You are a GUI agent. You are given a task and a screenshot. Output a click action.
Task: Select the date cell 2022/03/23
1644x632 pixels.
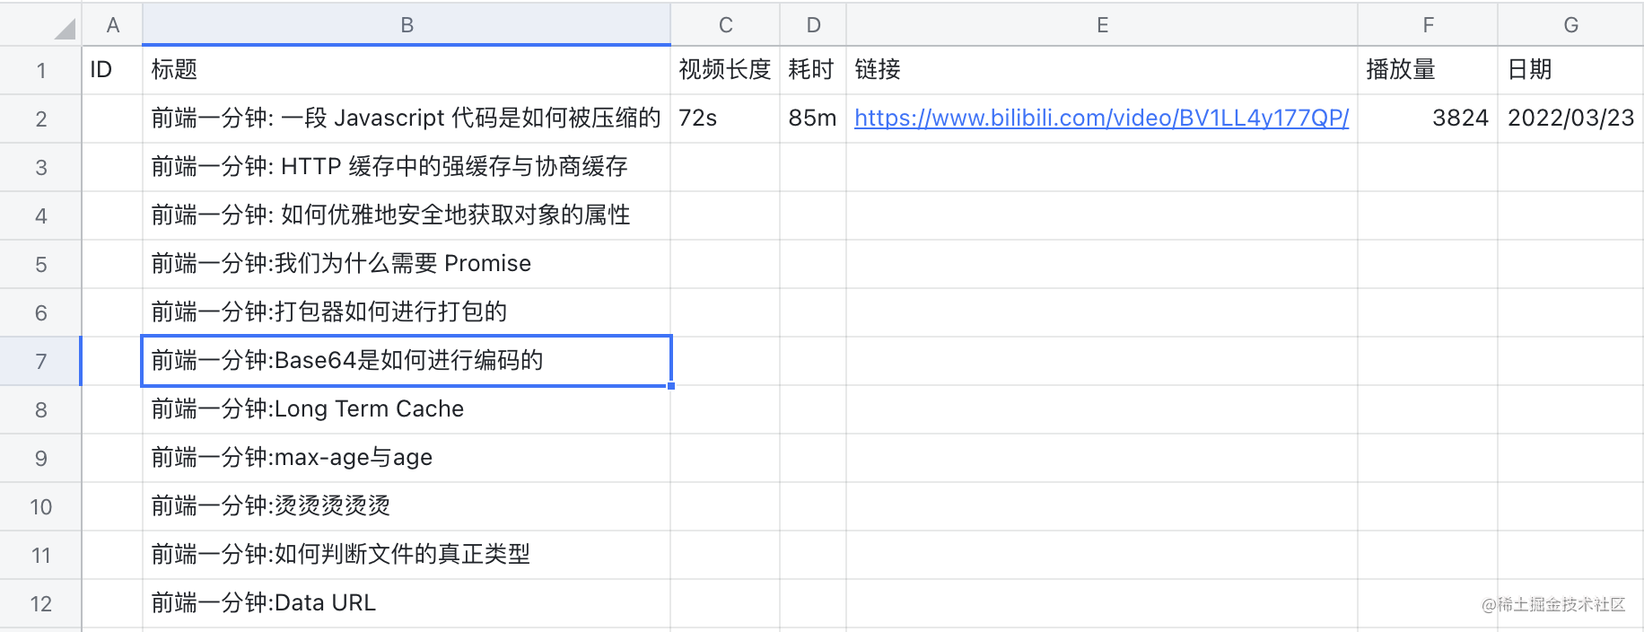pyautogui.click(x=1570, y=118)
